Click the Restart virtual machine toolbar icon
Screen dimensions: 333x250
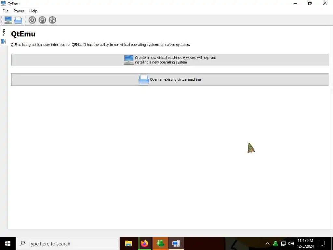click(52, 20)
